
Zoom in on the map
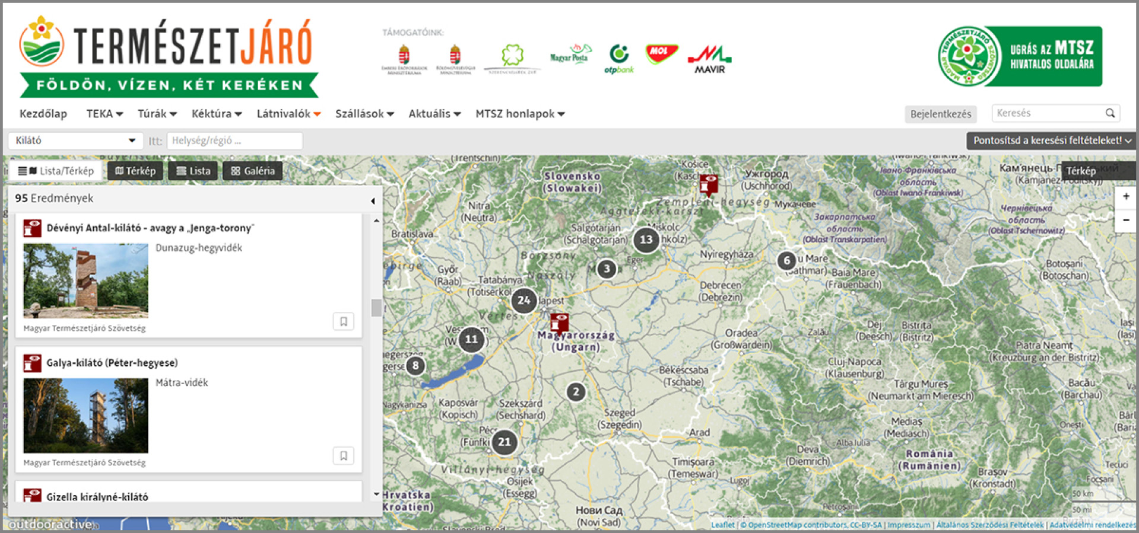pos(1125,196)
